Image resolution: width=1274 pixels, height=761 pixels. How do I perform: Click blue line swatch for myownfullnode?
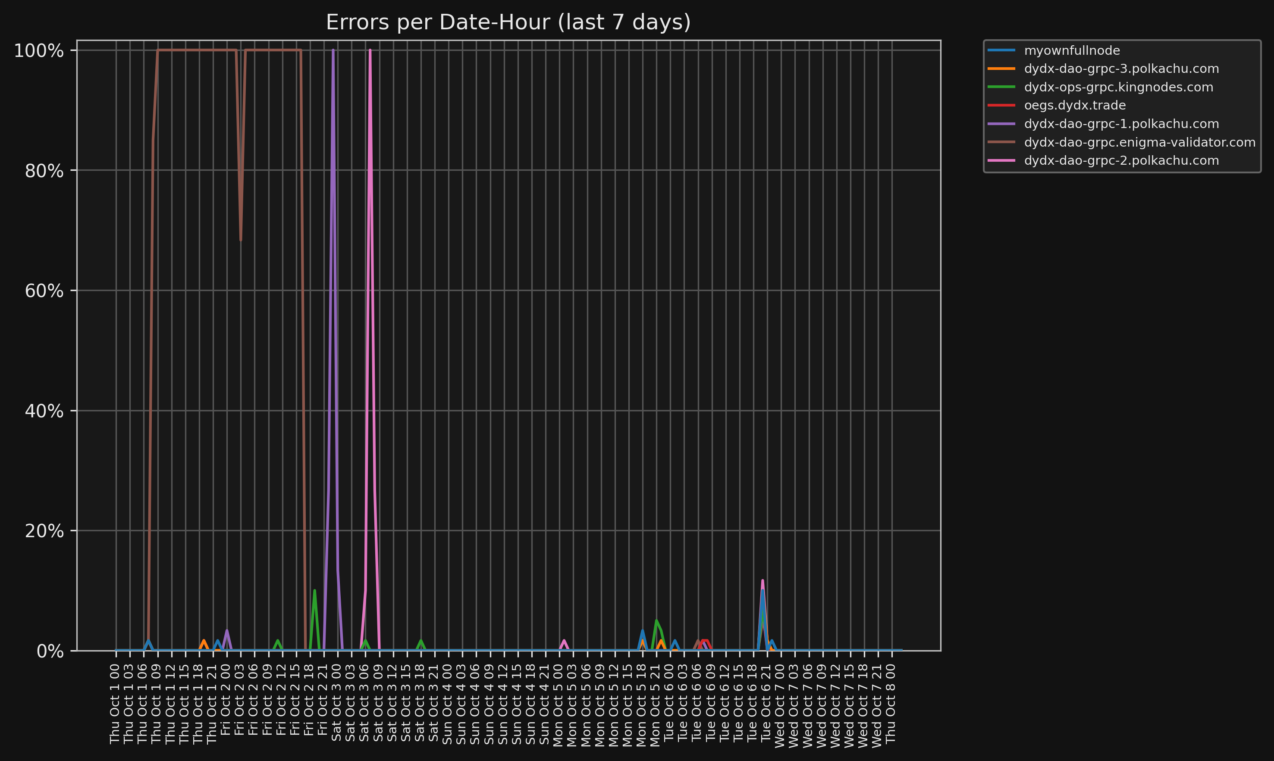click(1001, 50)
